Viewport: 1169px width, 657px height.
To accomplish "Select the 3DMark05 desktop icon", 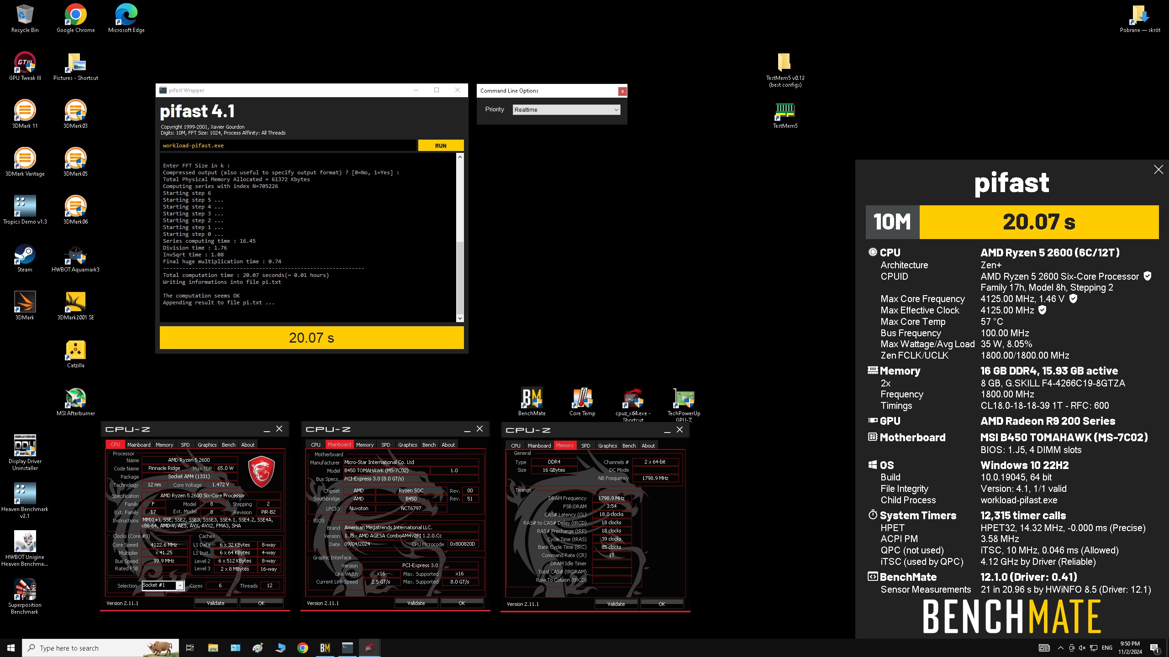I will (75, 162).
